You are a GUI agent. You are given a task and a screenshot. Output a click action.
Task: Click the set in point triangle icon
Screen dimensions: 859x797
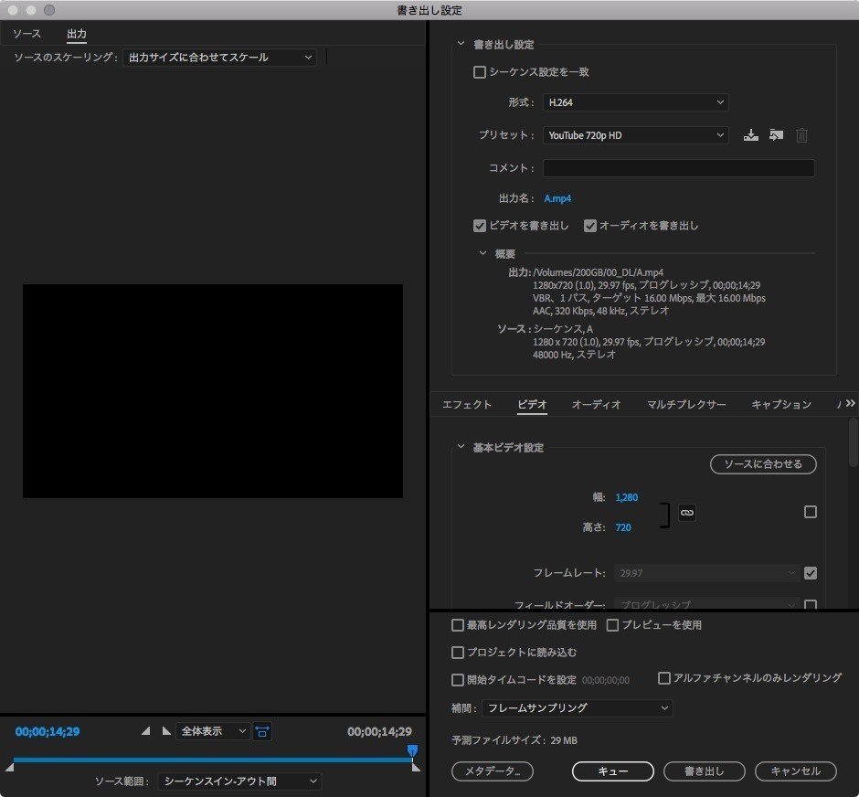145,730
